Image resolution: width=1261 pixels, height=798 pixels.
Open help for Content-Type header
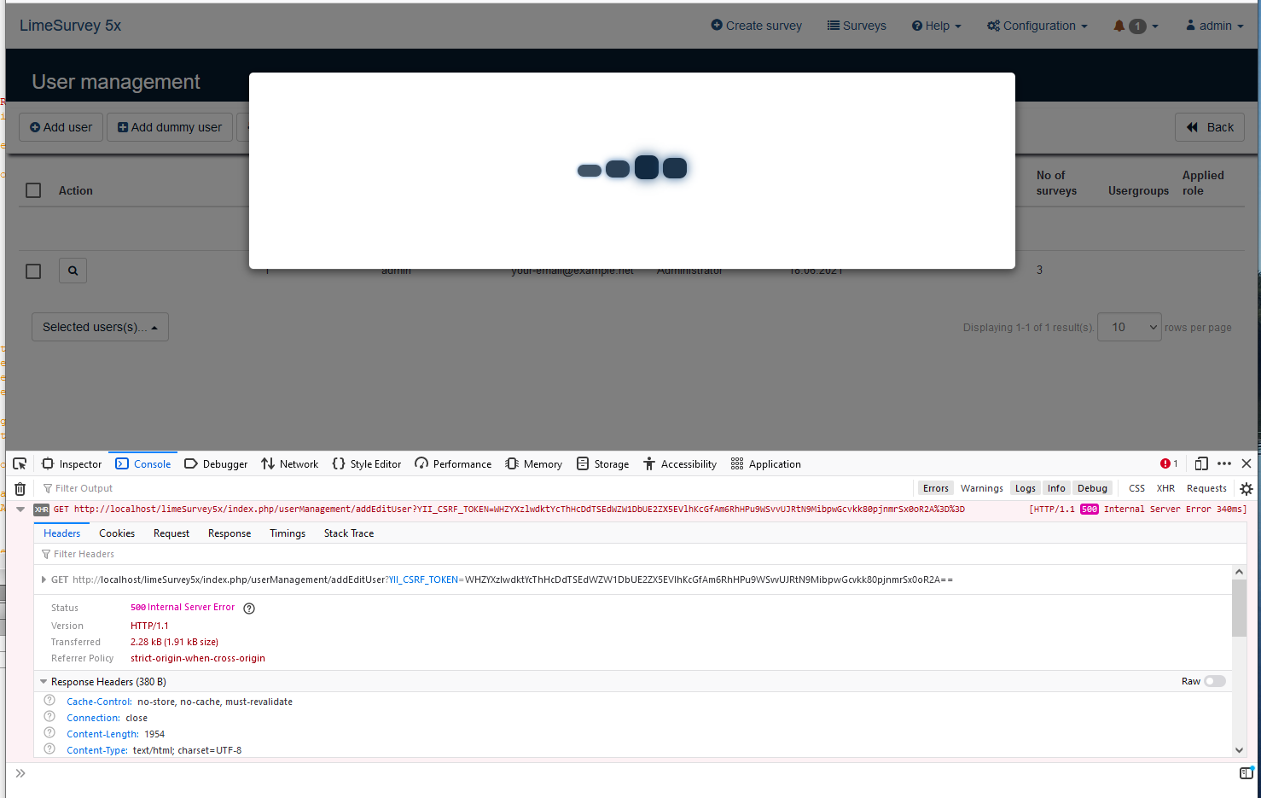click(49, 749)
